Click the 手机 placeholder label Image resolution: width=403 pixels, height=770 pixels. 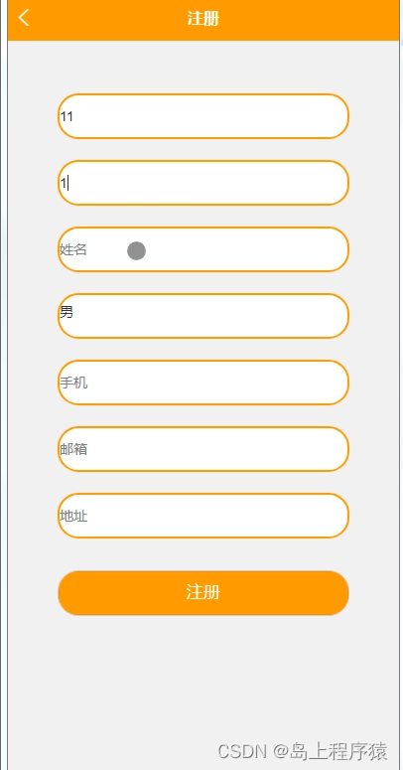pyautogui.click(x=73, y=383)
